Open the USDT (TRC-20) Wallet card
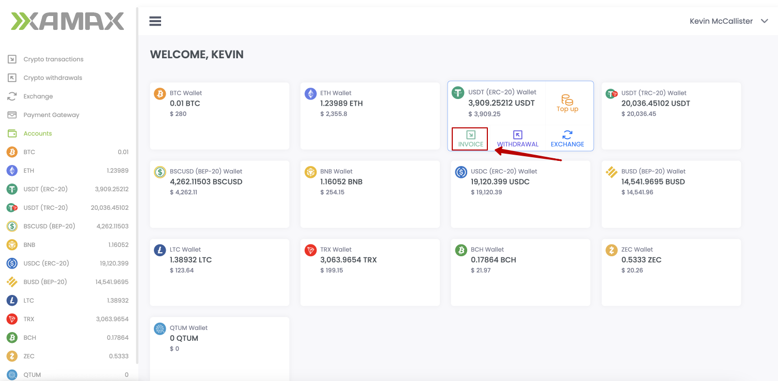The width and height of the screenshot is (778, 381). point(671,116)
